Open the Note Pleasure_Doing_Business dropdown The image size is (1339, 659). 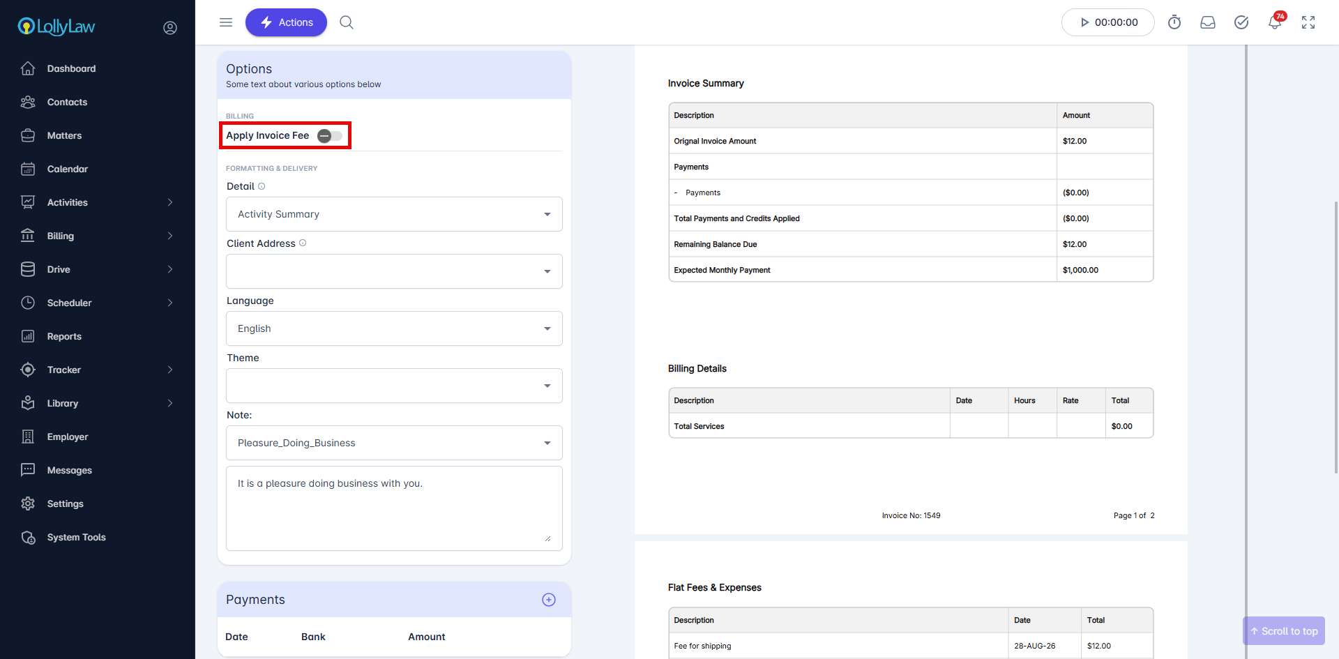394,443
